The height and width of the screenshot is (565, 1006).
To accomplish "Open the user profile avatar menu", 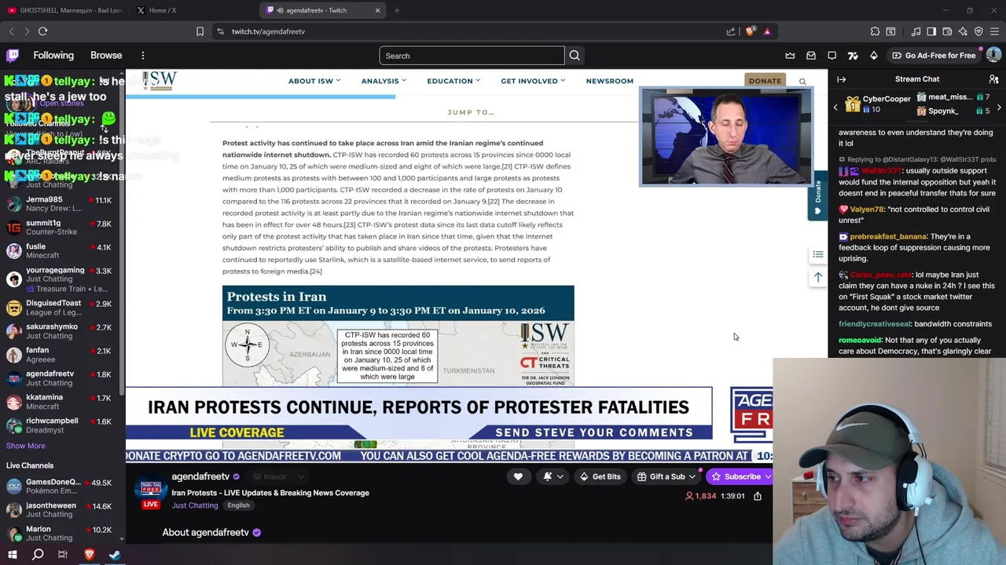I will coord(993,55).
